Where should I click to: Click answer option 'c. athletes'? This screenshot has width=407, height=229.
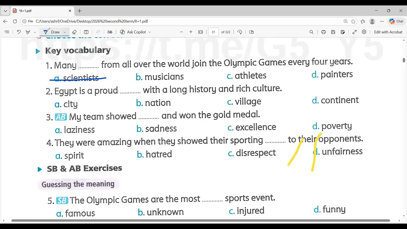[247, 76]
